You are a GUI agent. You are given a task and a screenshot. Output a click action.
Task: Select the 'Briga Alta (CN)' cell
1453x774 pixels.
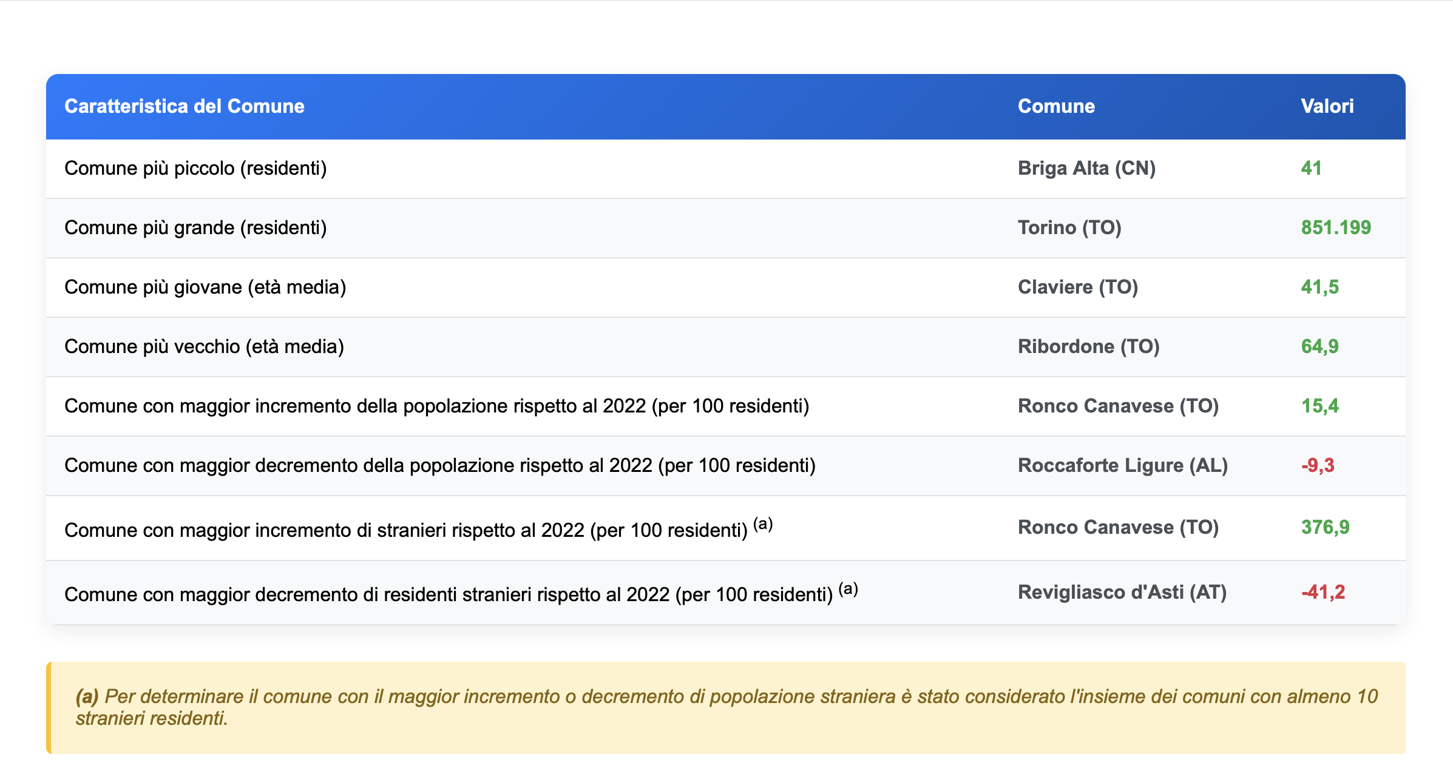[1086, 168]
